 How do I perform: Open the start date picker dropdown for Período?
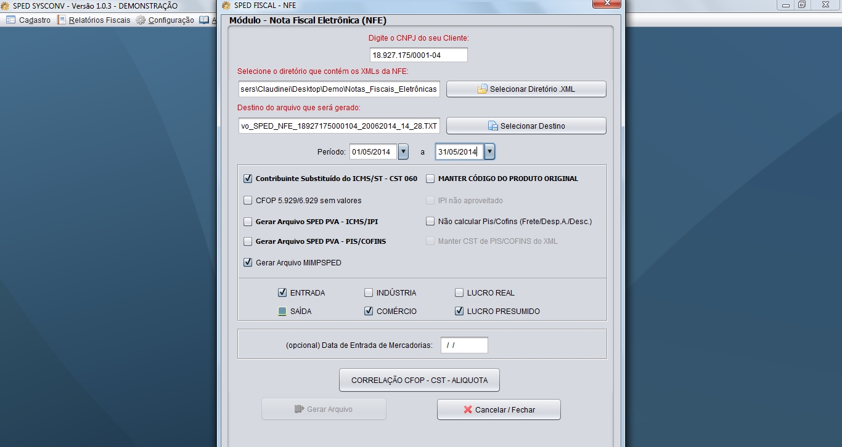point(403,151)
